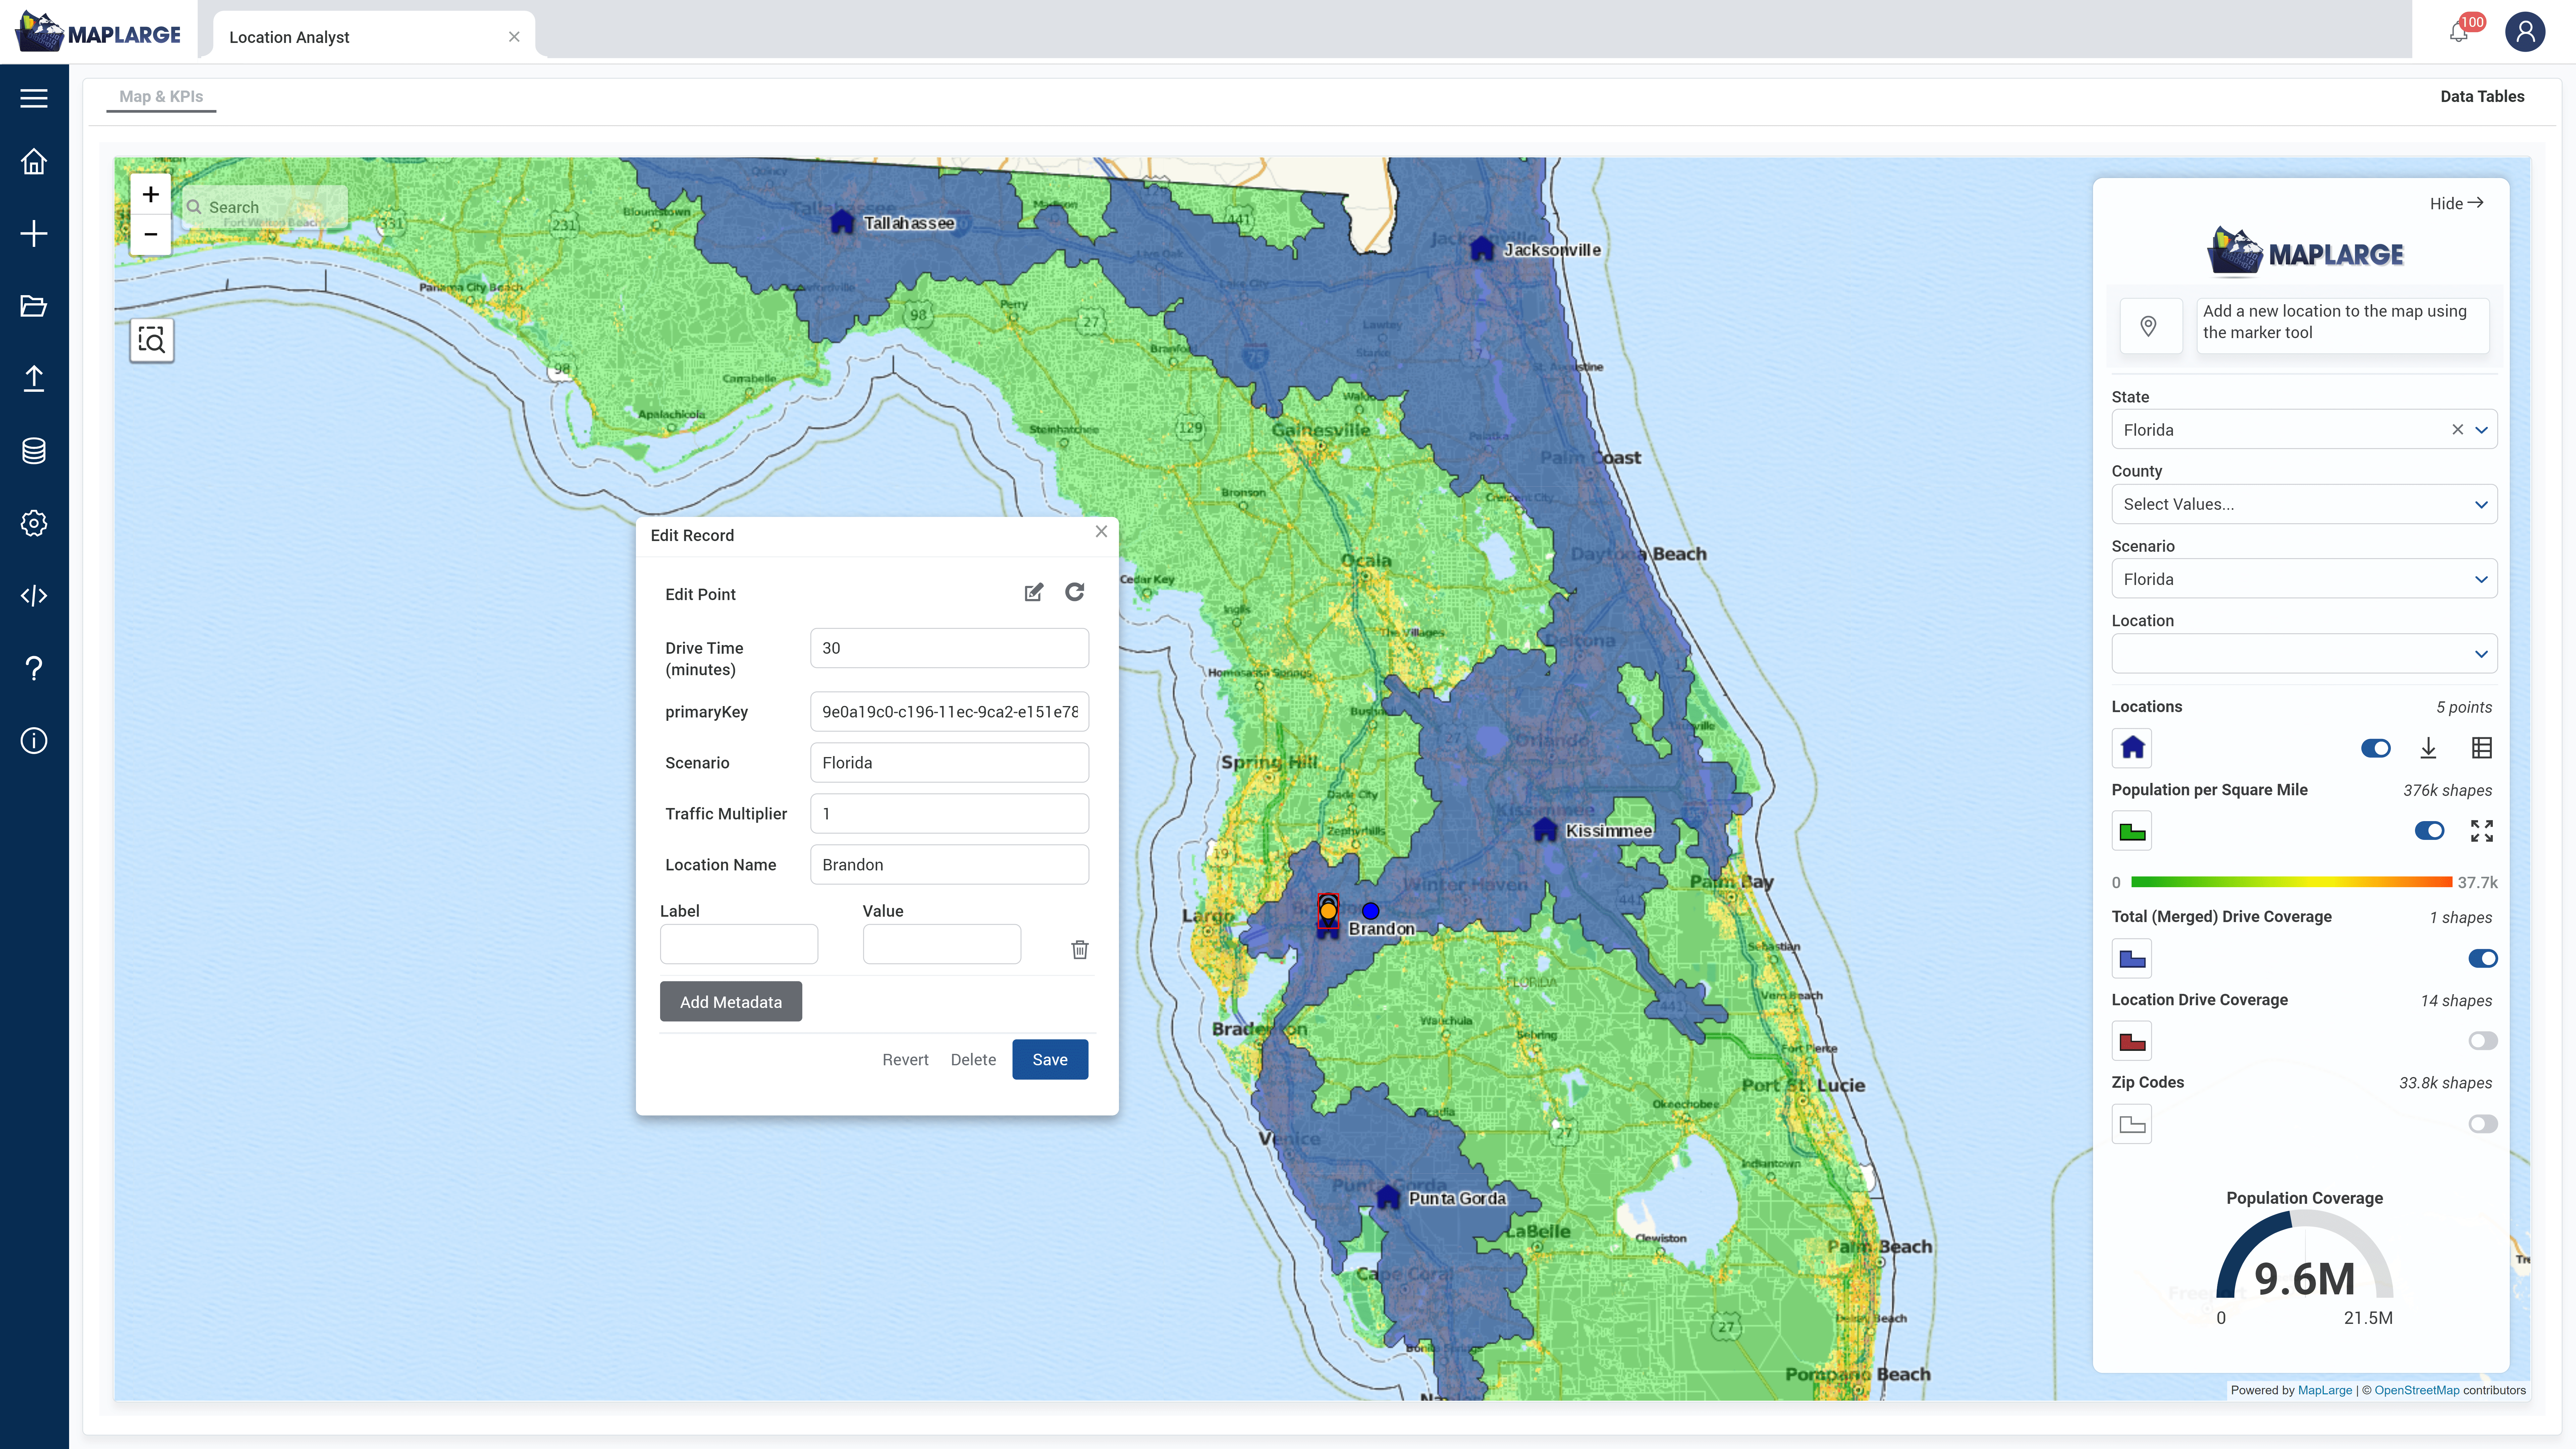Hide the right side panel

coord(2457,203)
